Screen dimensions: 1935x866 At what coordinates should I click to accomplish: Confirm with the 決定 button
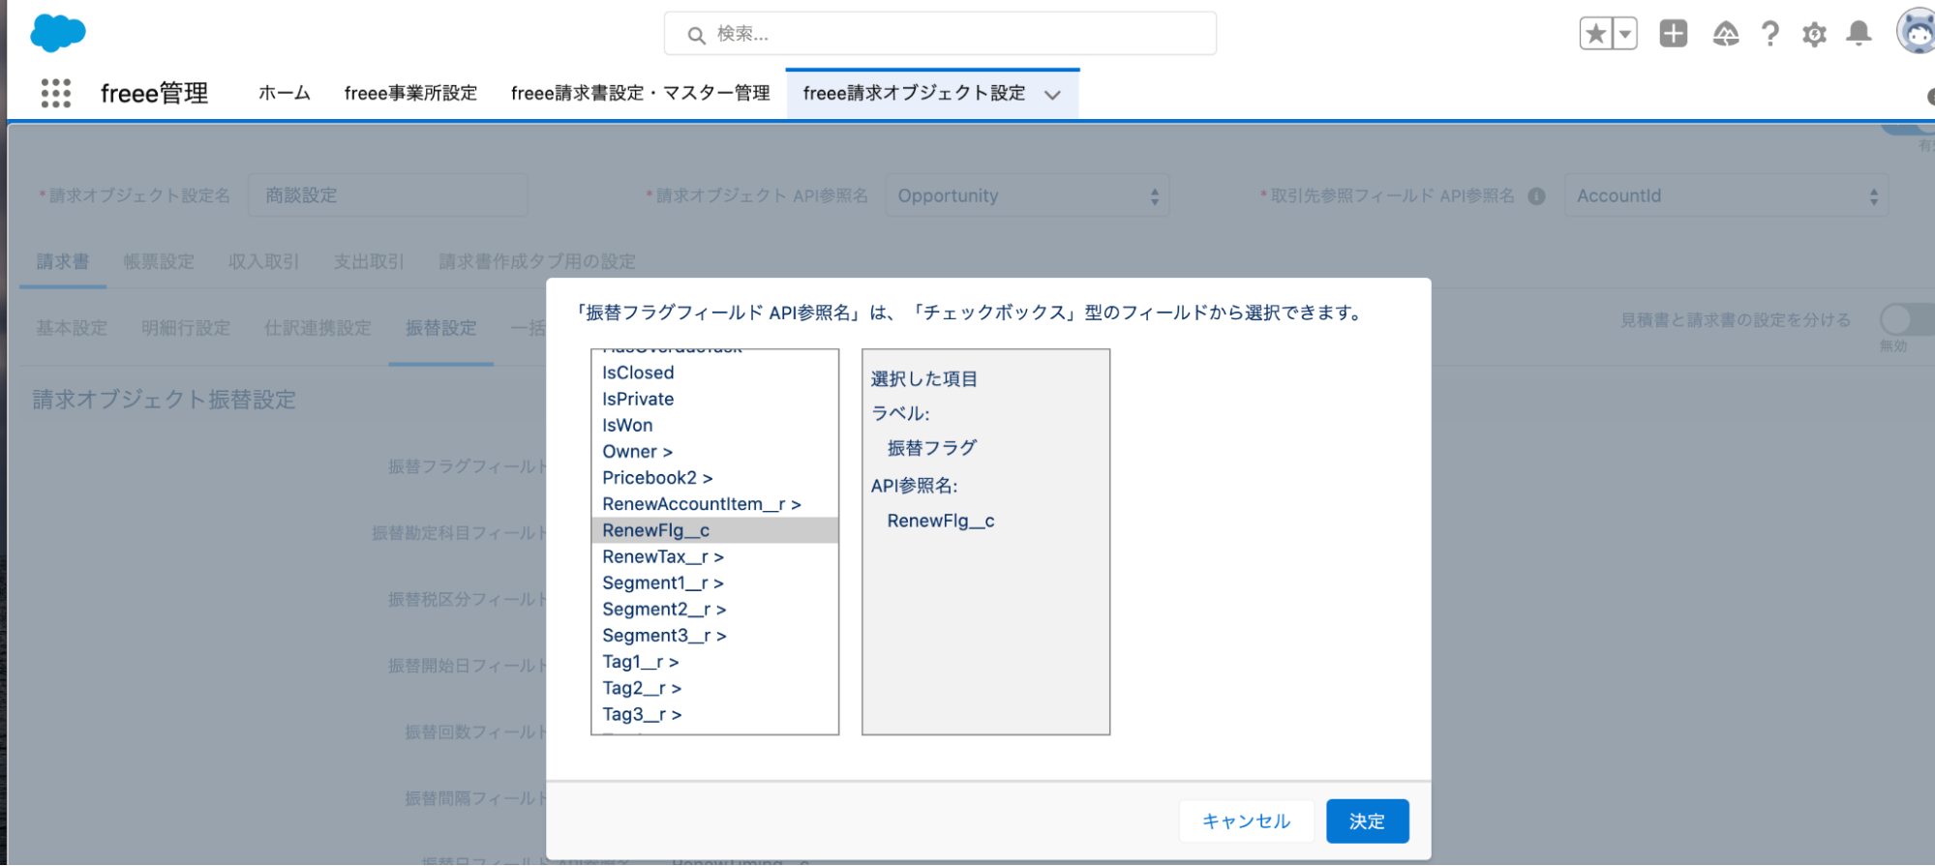pos(1367,821)
